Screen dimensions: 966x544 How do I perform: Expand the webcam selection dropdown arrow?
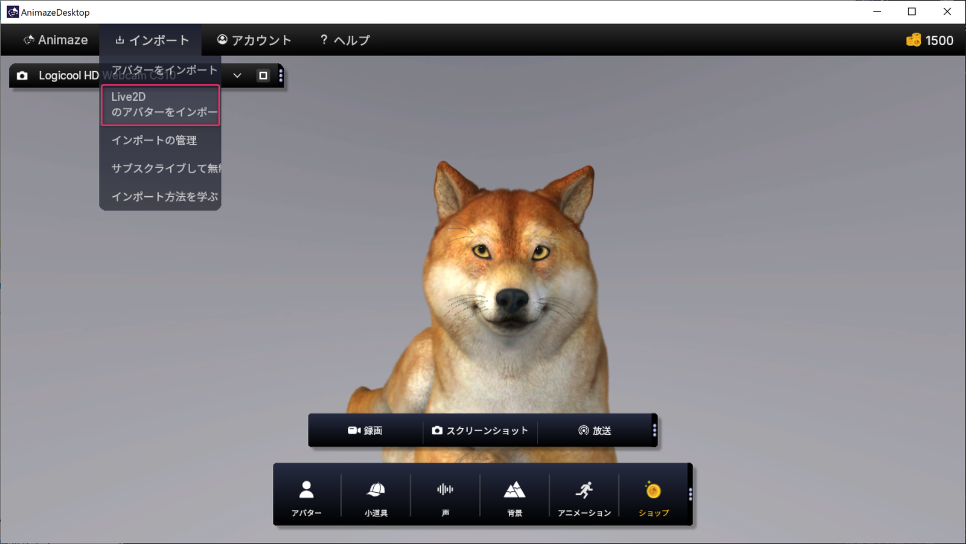[x=237, y=75]
